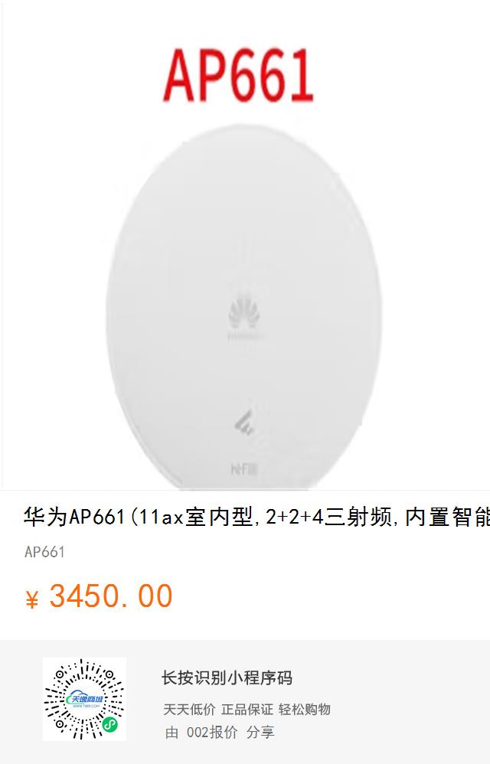Viewport: 490px width, 764px height.
Task: Click the ¥ currency symbol
Action: click(x=31, y=599)
